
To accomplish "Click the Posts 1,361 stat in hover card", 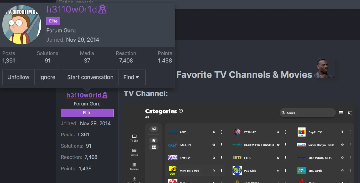I will coord(9,57).
